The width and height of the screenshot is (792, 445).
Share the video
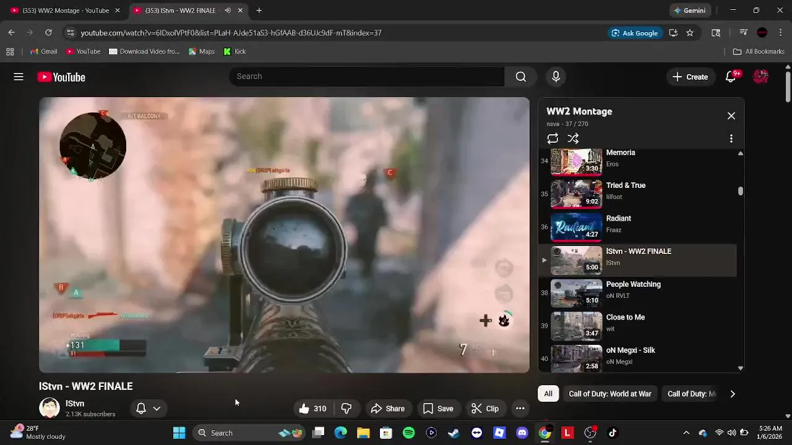point(387,409)
